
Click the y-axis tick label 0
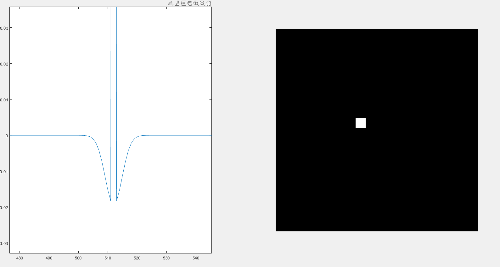point(7,136)
